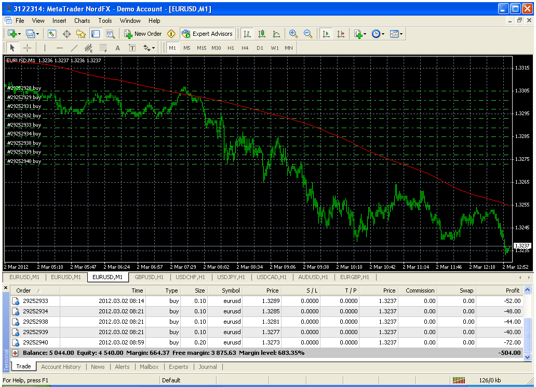
Task: Toggle the Market Watch panel
Action: point(52,34)
